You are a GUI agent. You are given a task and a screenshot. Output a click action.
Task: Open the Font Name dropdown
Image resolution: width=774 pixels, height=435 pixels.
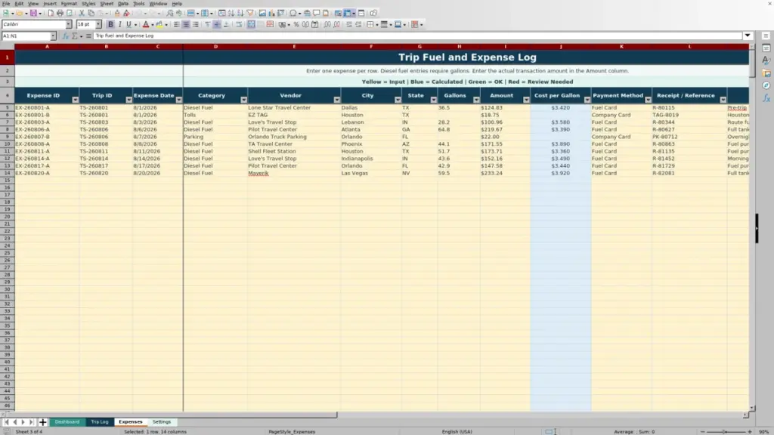(x=69, y=24)
